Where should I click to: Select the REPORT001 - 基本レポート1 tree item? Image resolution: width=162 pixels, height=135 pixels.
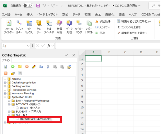point(36,119)
